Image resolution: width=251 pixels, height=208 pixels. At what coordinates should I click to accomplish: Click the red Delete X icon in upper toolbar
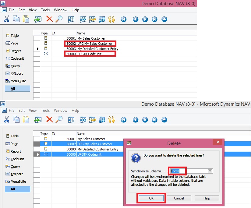pyautogui.click(x=49, y=19)
